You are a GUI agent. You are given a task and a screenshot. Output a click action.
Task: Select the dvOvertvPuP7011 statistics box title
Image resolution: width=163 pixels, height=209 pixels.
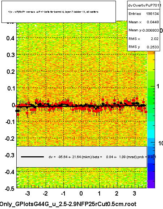pyautogui.click(x=144, y=5)
